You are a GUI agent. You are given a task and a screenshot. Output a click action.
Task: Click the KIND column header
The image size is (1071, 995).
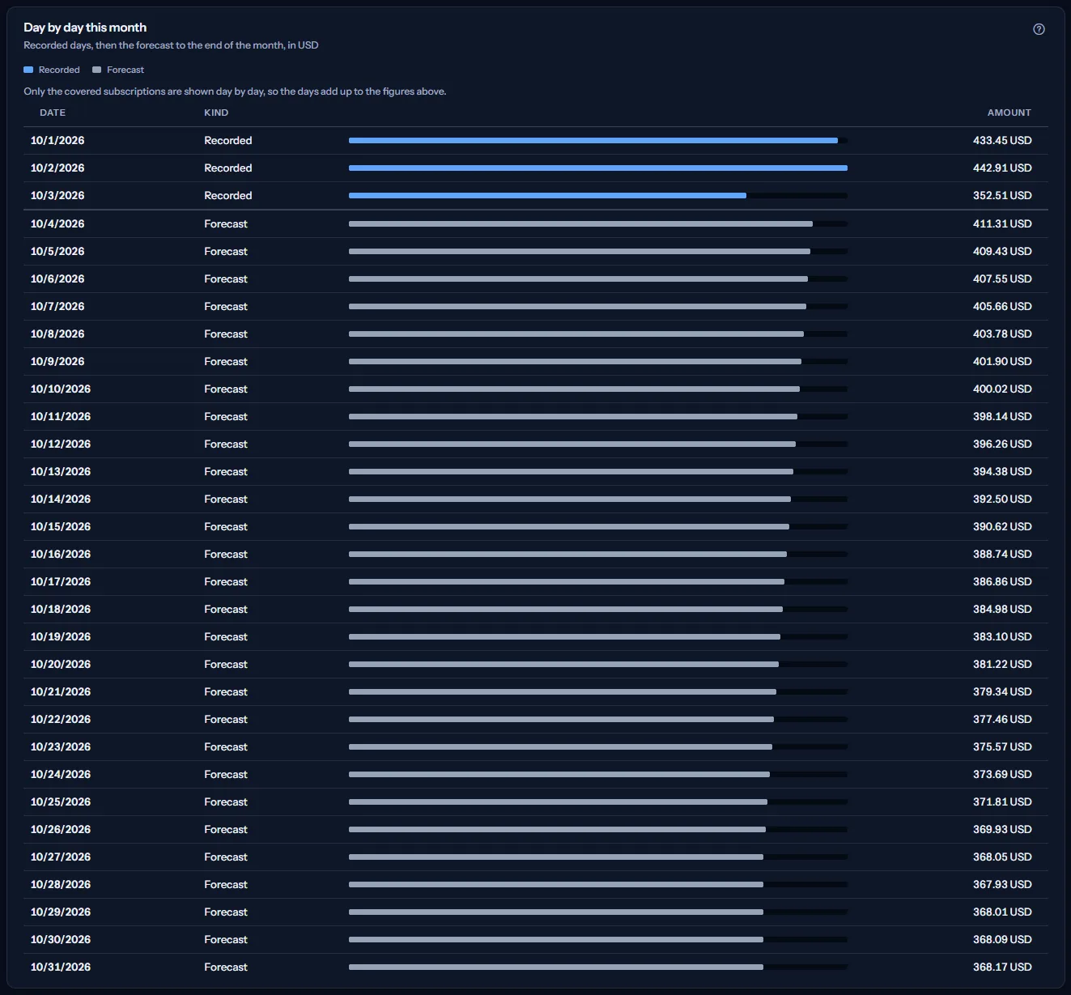[216, 113]
